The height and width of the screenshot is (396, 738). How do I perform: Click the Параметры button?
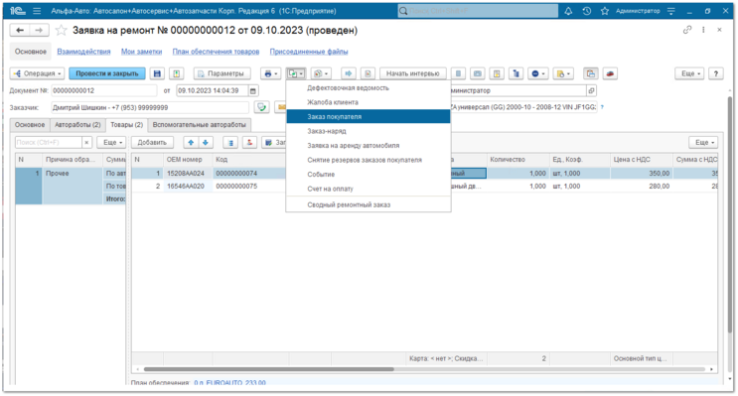[221, 73]
